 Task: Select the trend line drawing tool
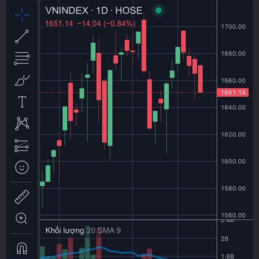pyautogui.click(x=22, y=37)
